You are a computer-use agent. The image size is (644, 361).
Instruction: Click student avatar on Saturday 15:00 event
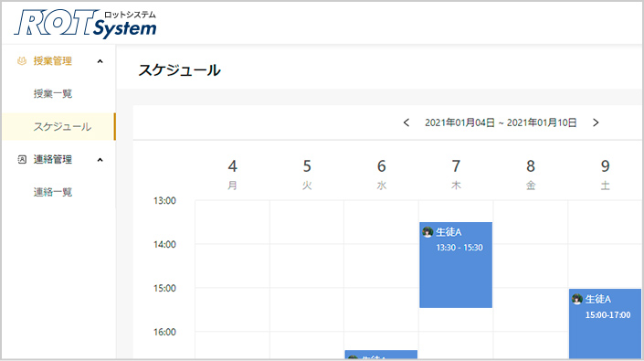coord(577,299)
